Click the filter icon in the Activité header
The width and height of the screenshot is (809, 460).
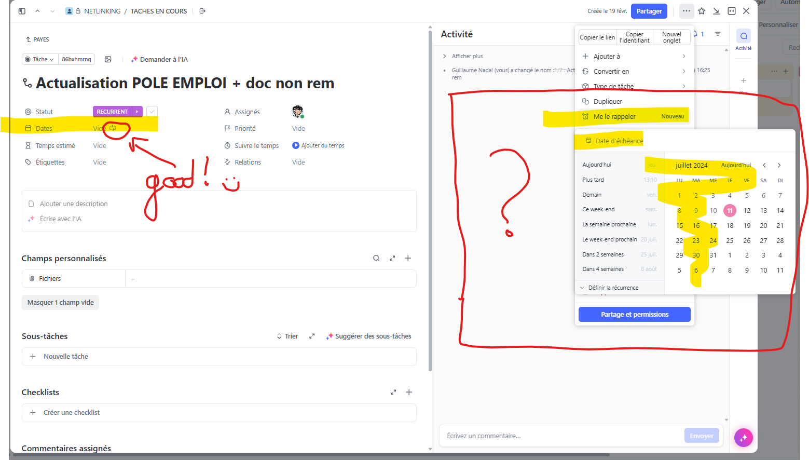[x=718, y=34]
